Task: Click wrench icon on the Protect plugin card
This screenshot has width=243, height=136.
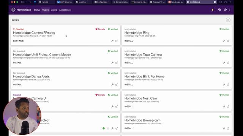Action: pos(112,128)
